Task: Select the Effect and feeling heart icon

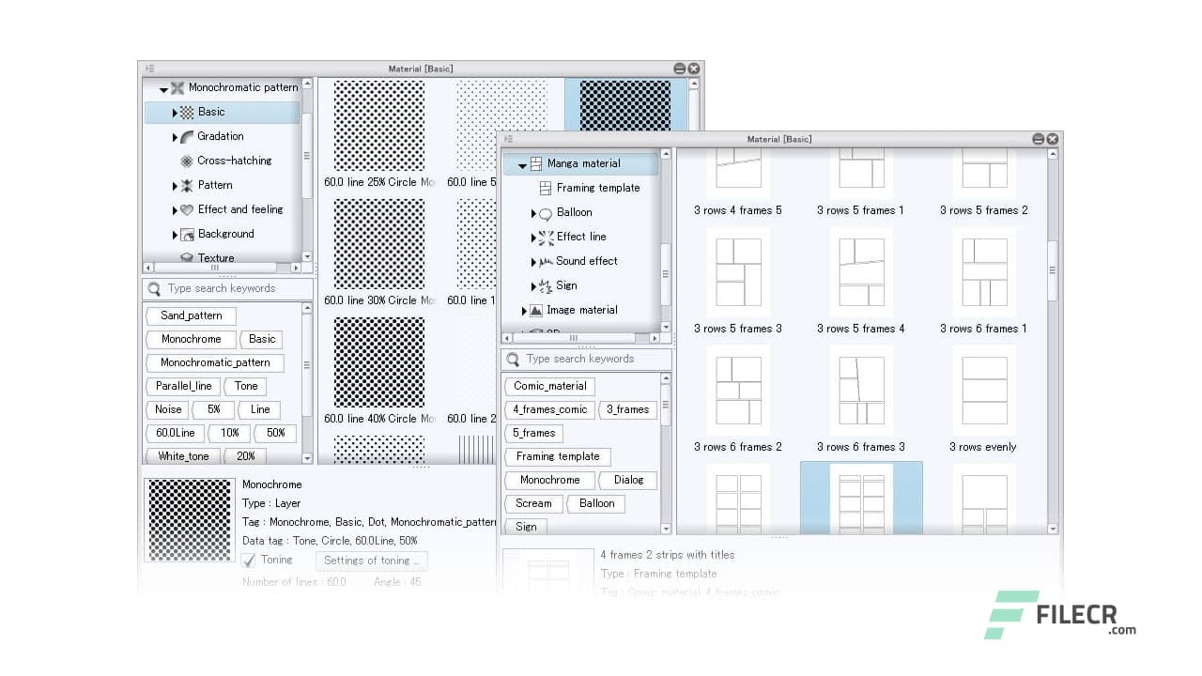Action: tap(188, 208)
